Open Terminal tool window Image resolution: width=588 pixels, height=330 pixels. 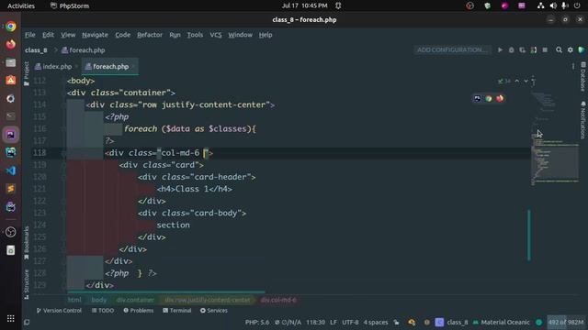point(177,311)
